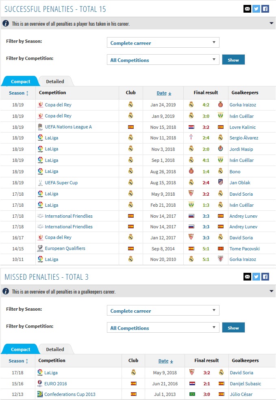This screenshot has height=400, width=276.
Task: Open goalkeeper Jan Oblak's link
Action: pyautogui.click(x=240, y=183)
